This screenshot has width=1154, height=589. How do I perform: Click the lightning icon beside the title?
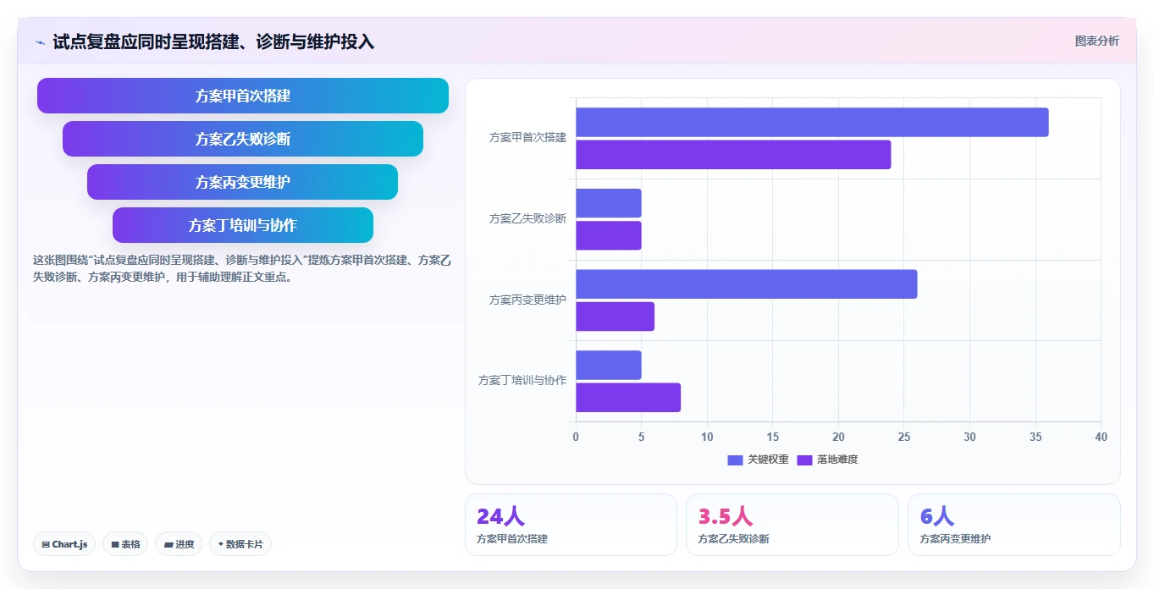click(40, 41)
